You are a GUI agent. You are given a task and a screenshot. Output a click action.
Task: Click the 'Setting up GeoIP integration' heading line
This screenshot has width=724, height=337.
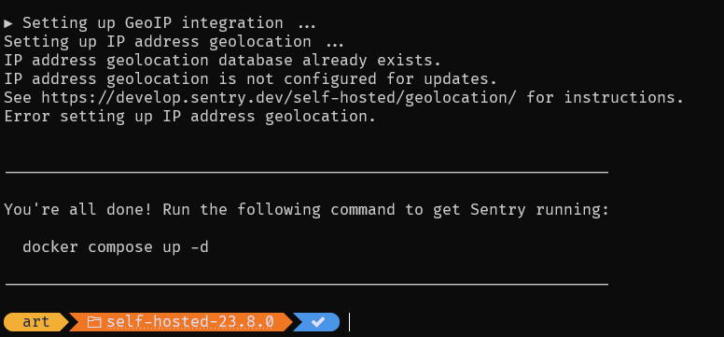(x=160, y=23)
